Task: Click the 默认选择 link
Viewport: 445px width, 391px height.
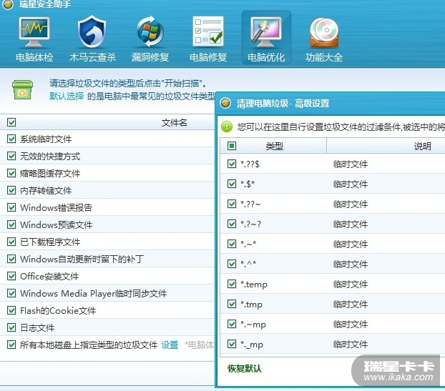Action: coord(67,96)
